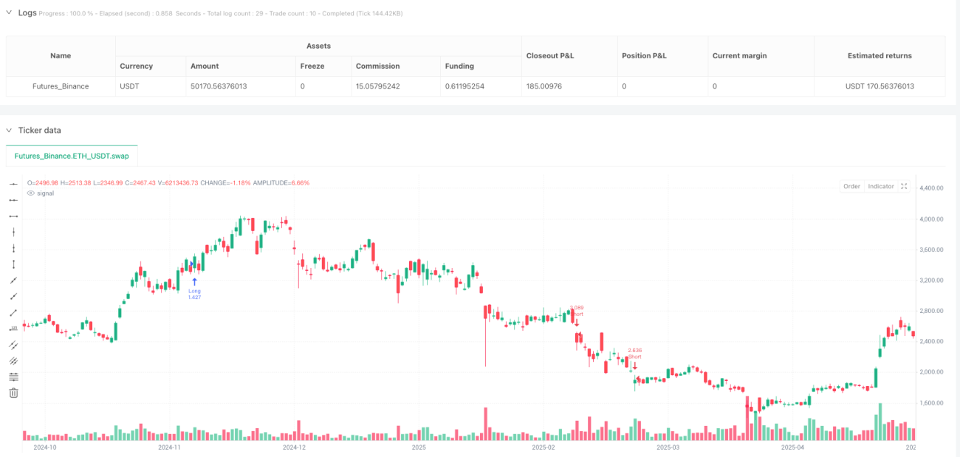The width and height of the screenshot is (960, 457).
Task: Toggle signal indicator visibility eye icon
Action: 31,193
